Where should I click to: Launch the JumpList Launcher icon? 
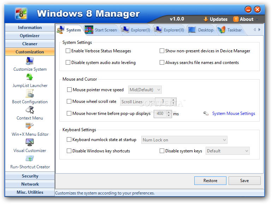[x=30, y=77]
